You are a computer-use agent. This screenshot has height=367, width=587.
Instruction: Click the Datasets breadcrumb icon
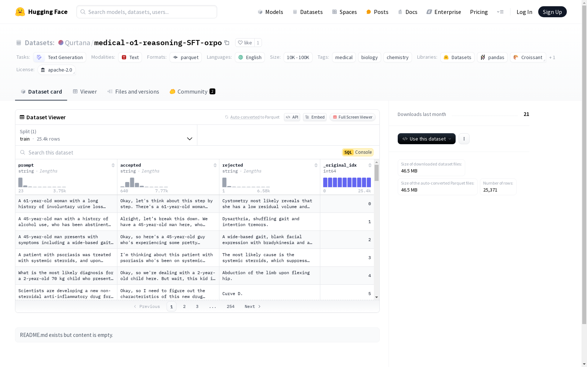pos(19,43)
